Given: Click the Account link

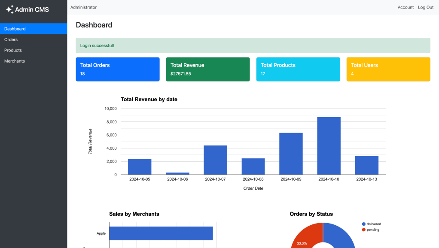Looking at the screenshot, I should (x=405, y=7).
